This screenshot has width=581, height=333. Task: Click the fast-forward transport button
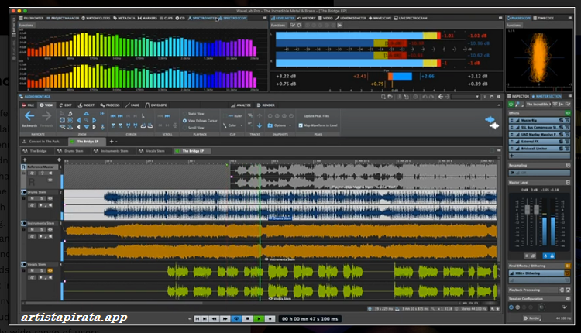[x=225, y=318]
